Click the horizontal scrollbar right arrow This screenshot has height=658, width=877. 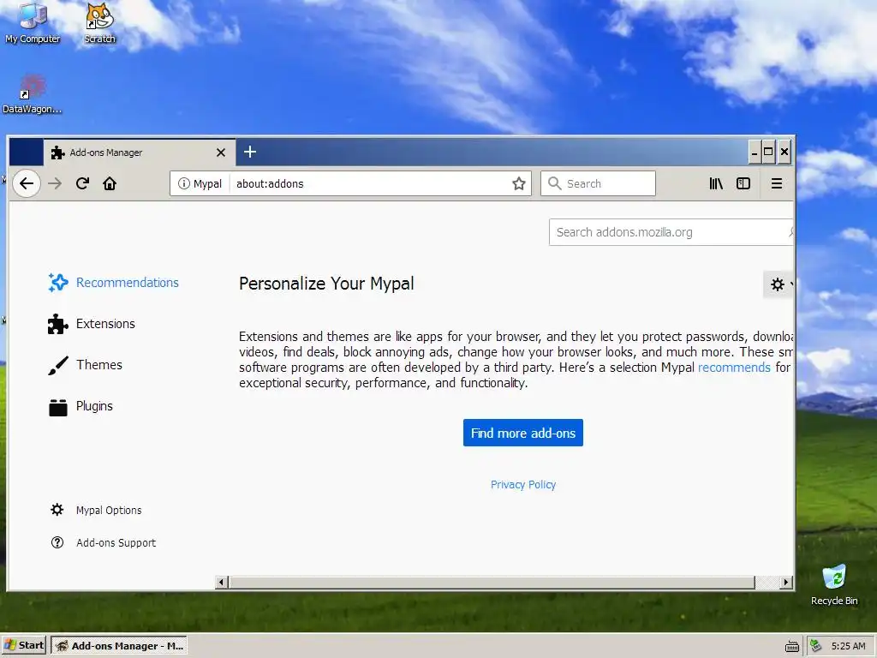point(786,583)
